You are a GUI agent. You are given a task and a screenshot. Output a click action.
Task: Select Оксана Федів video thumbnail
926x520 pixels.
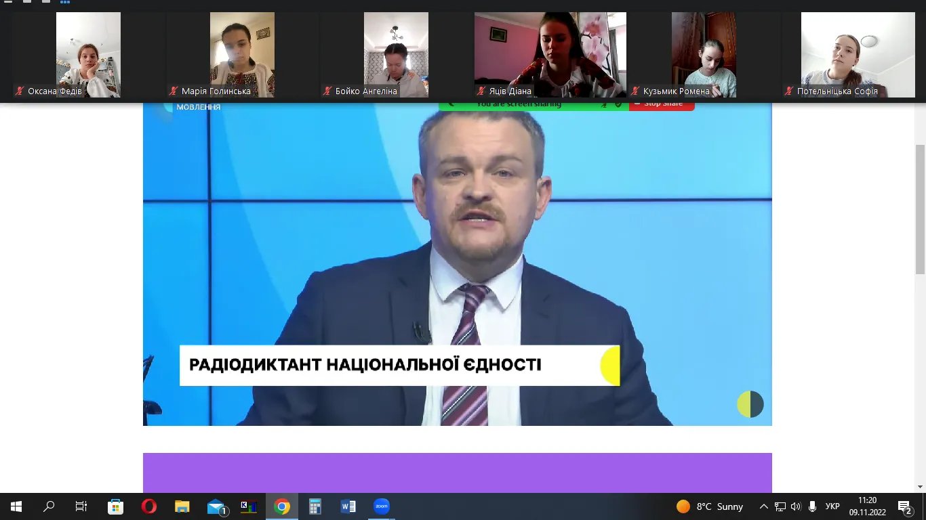(x=88, y=55)
